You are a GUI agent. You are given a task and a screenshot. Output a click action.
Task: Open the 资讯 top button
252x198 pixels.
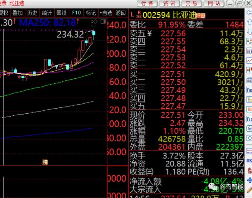[169, 3]
